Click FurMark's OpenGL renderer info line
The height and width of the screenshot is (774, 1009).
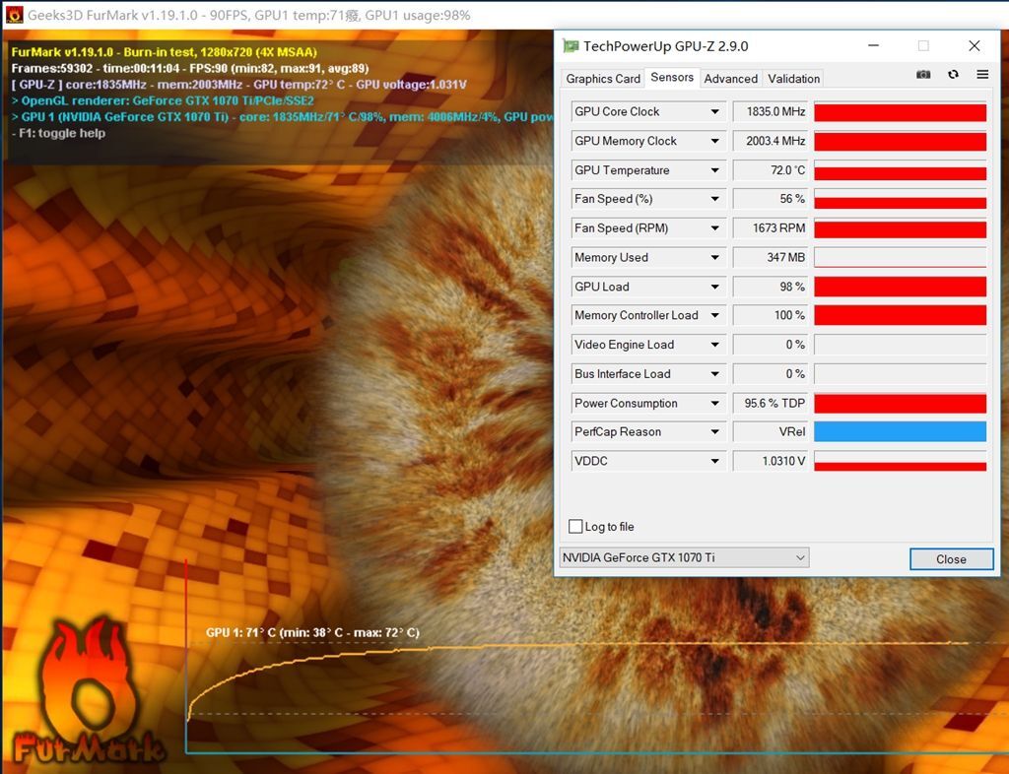[163, 100]
